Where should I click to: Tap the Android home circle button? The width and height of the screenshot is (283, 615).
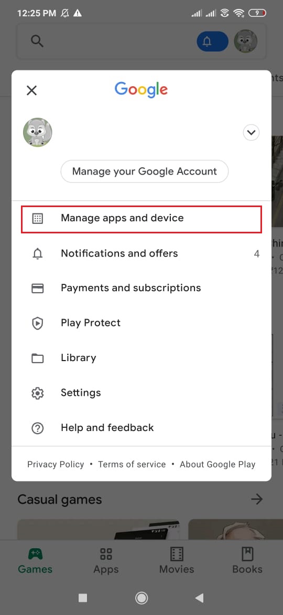tap(141, 598)
